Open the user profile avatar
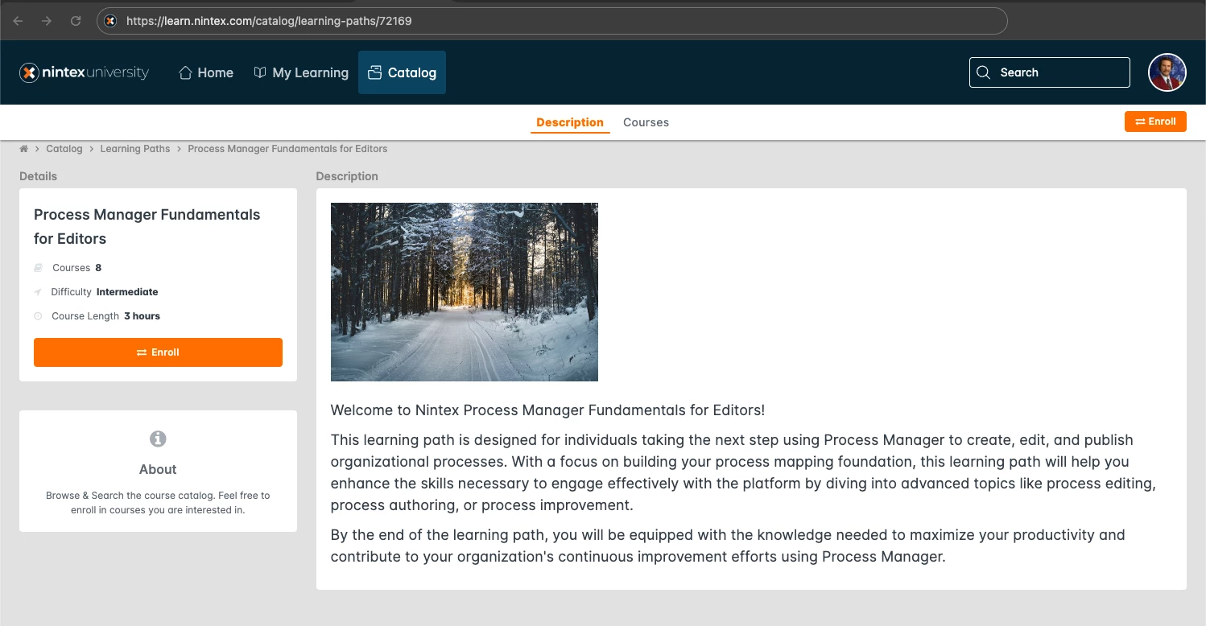This screenshot has height=626, width=1206. (x=1167, y=72)
